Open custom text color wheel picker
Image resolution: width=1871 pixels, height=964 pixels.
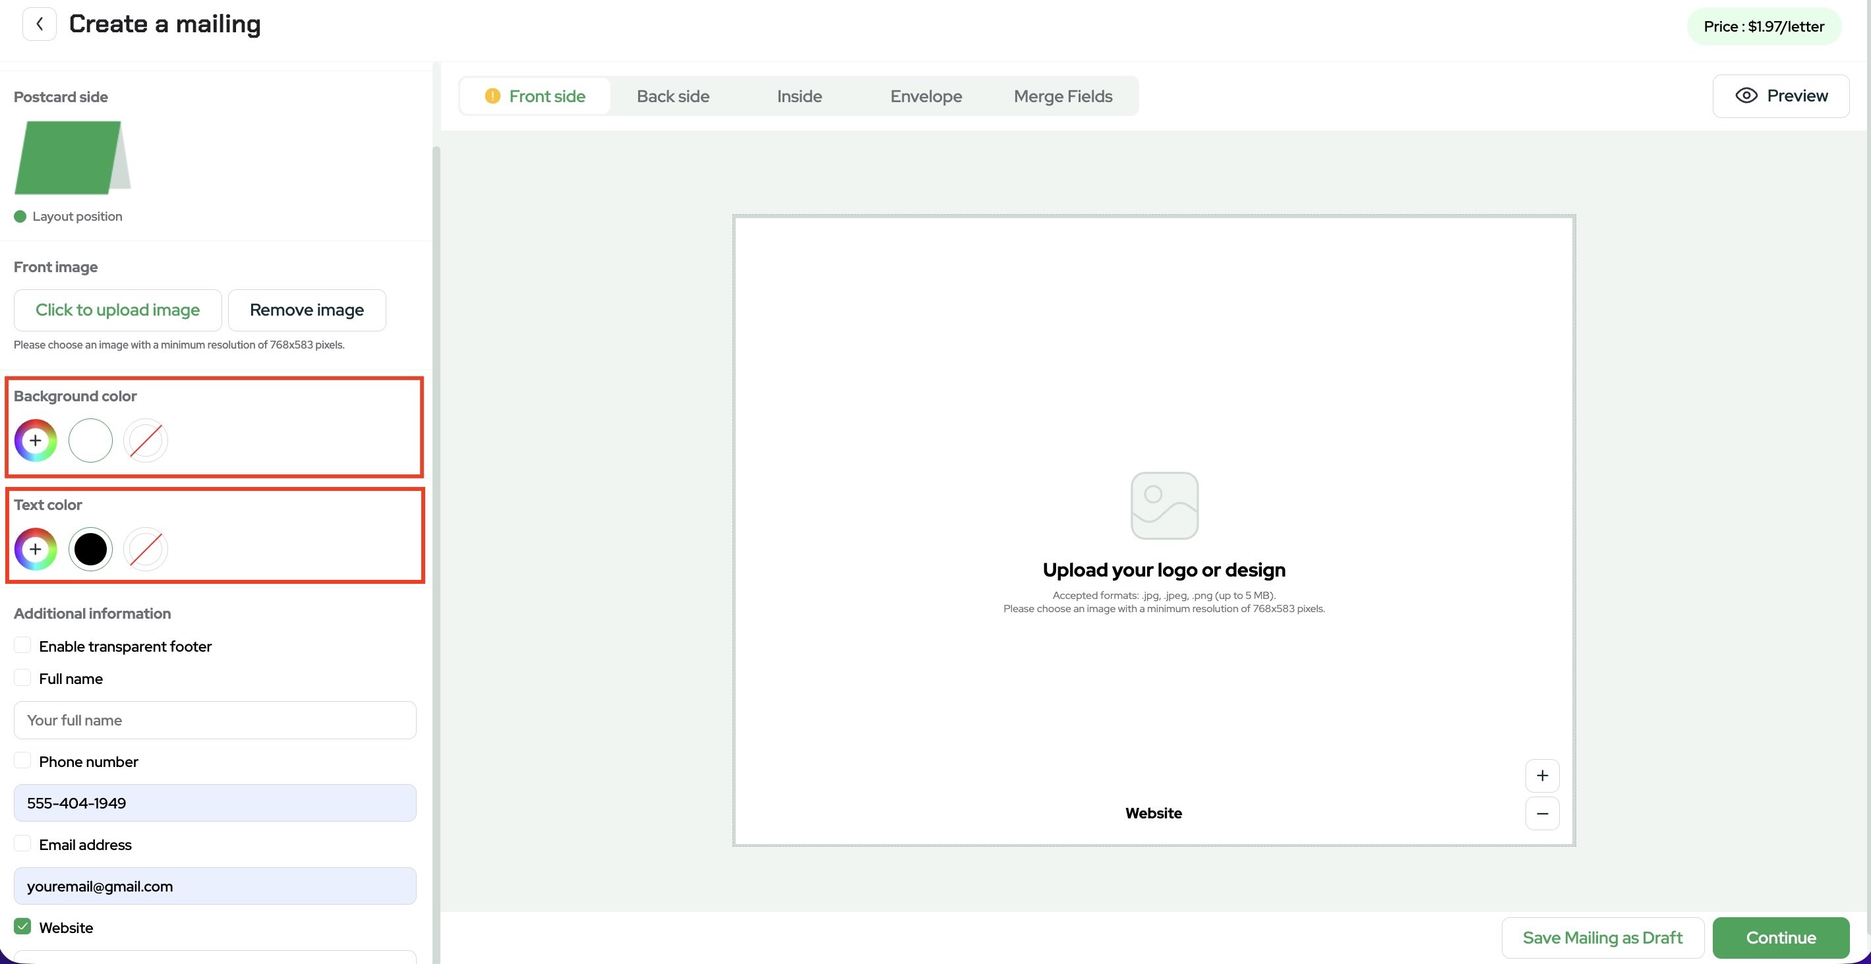[x=36, y=550]
